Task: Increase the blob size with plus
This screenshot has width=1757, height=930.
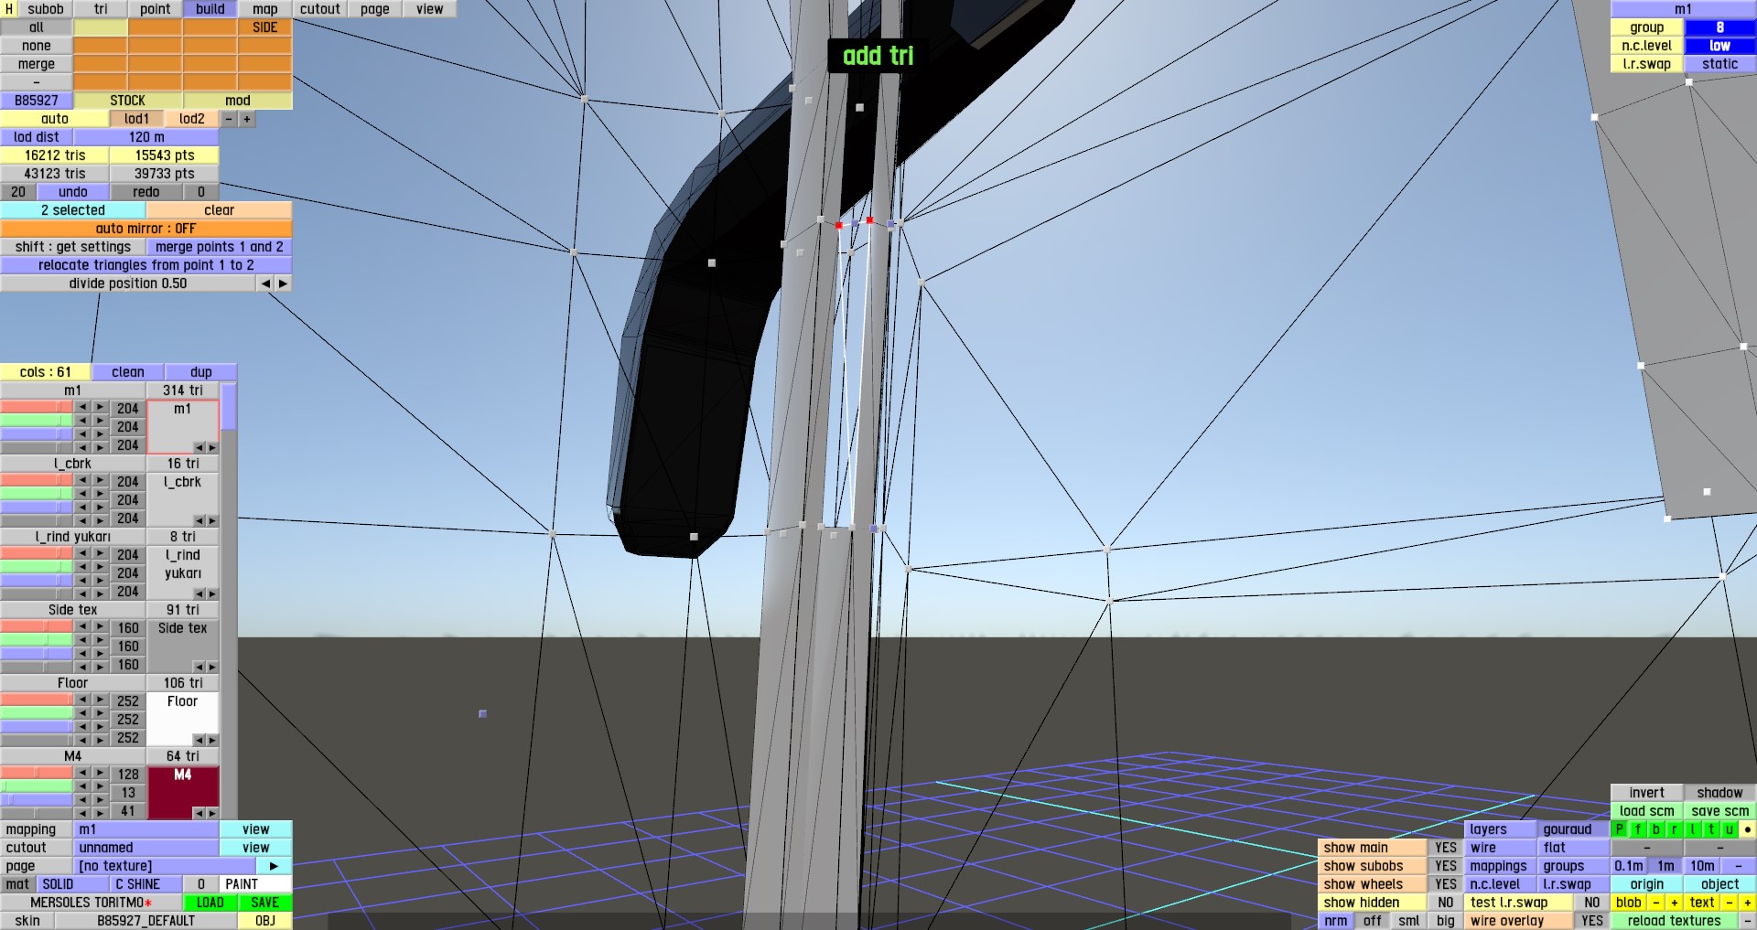Action: (1675, 903)
